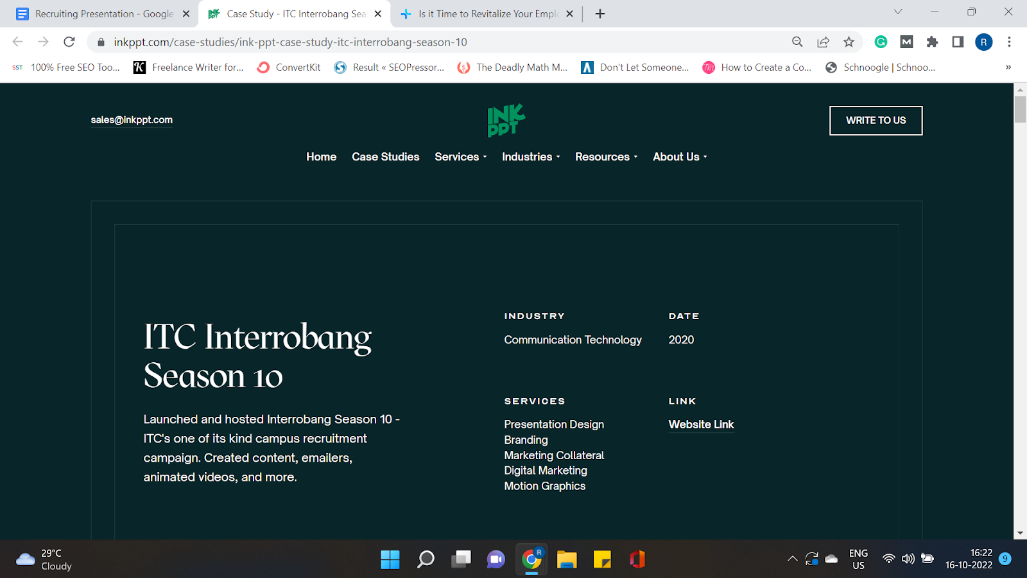Select the Case Study ITC Interrobang tab
The image size is (1027, 578).
(295, 13)
